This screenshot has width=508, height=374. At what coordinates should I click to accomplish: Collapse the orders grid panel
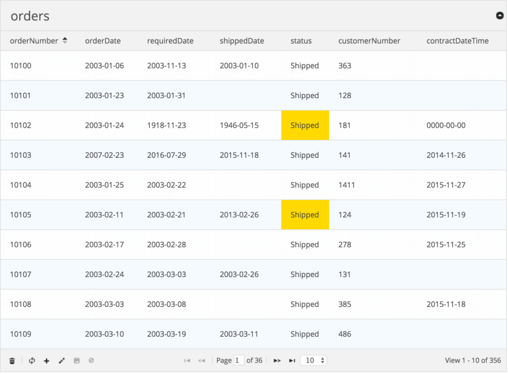point(500,15)
